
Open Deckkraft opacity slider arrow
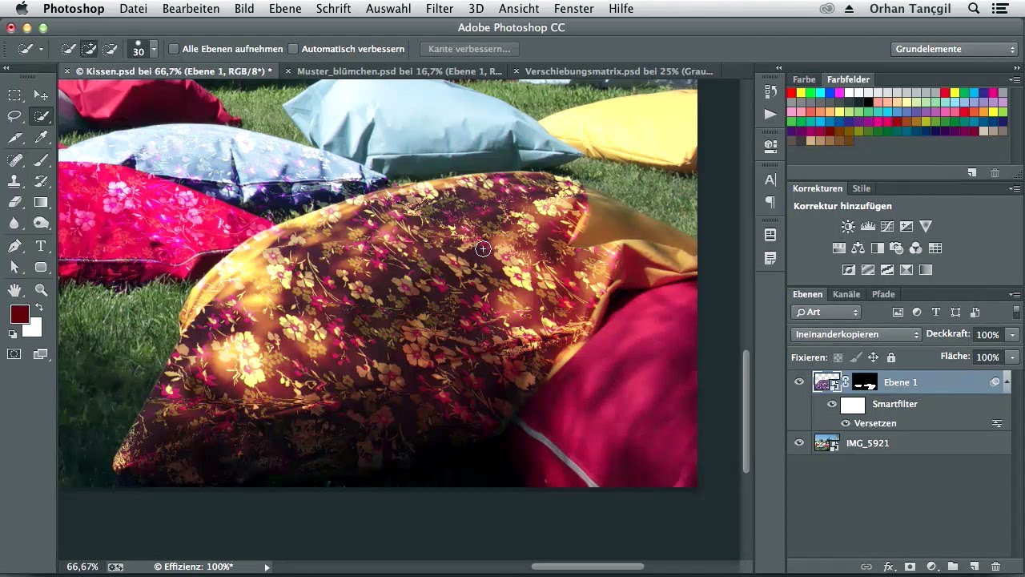tap(1013, 334)
